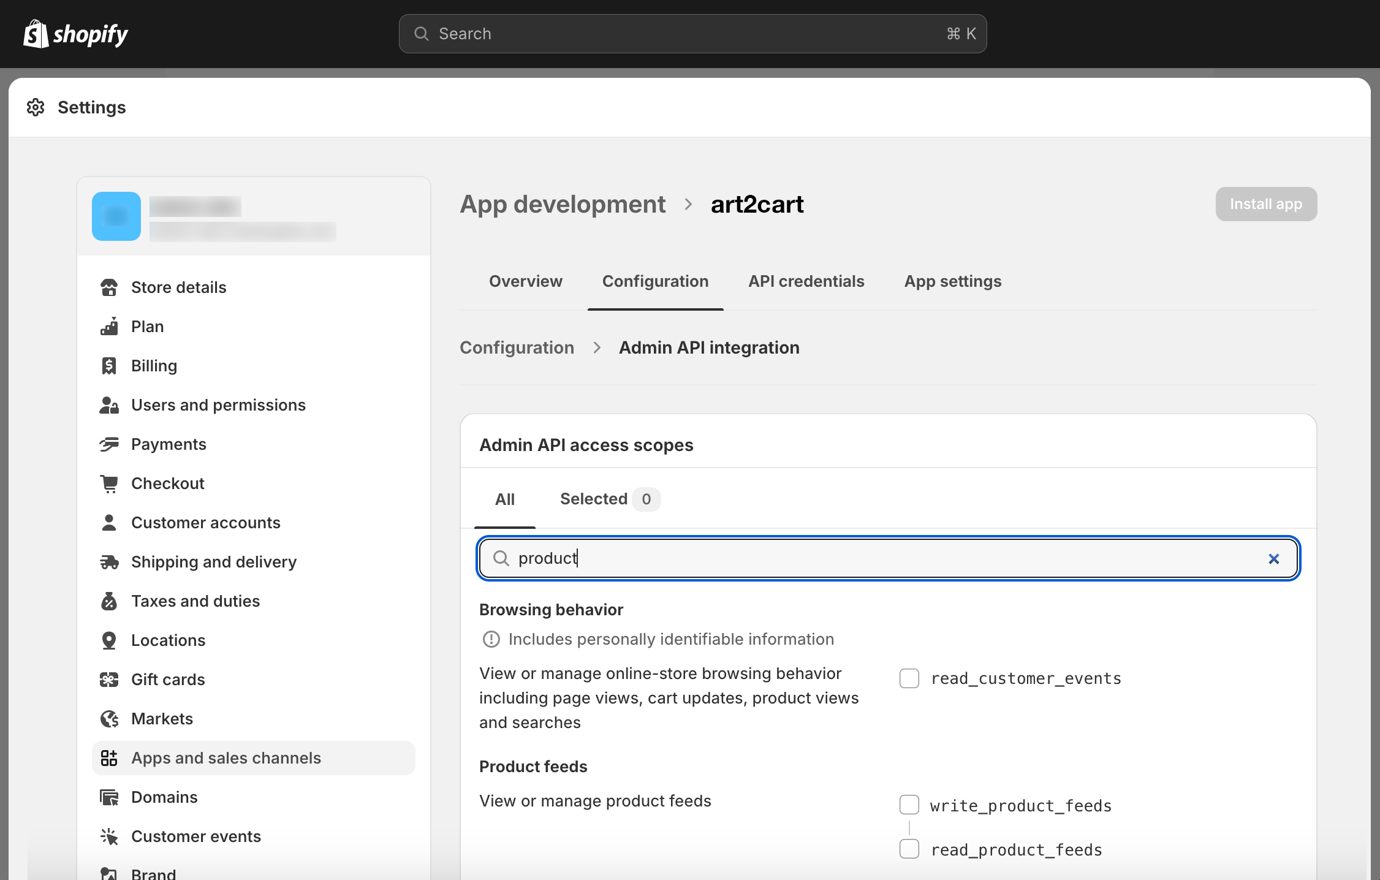Open Taxes and duties settings

[x=195, y=601]
